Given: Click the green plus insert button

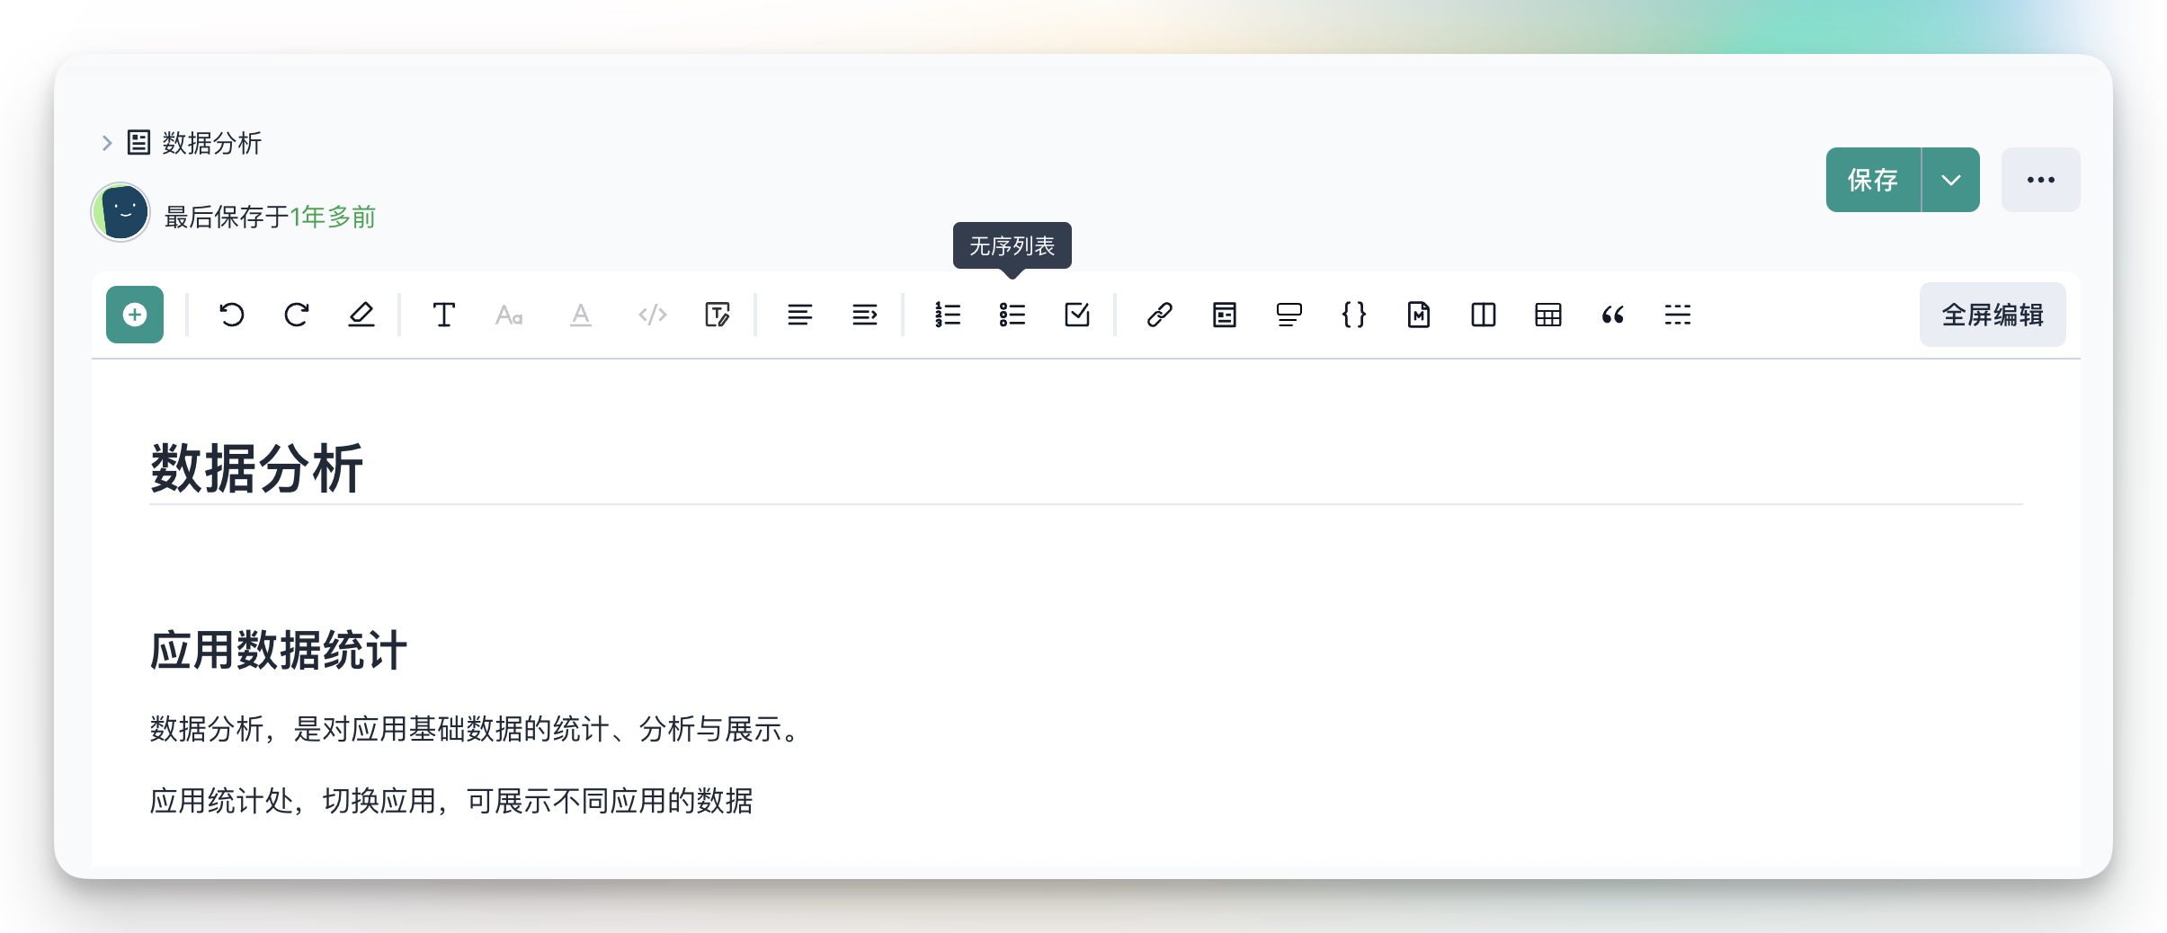Looking at the screenshot, I should click(x=135, y=315).
